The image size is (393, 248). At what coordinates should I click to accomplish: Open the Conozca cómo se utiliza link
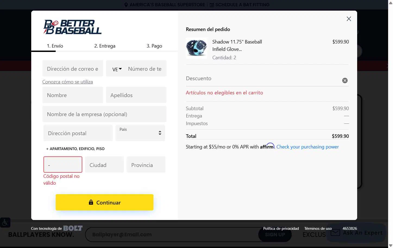coord(68,82)
